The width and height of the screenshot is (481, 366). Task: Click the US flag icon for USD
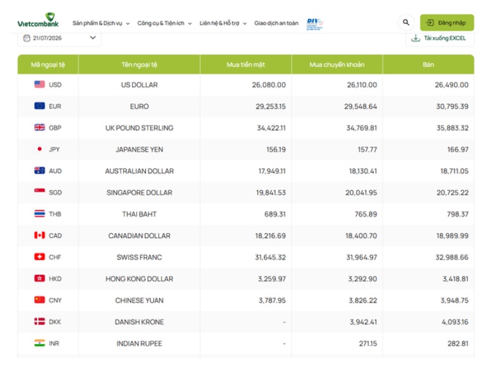40,84
